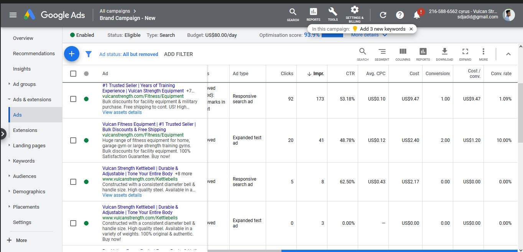This screenshot has height=252, width=523.
Task: Open Overview page
Action: (23, 38)
